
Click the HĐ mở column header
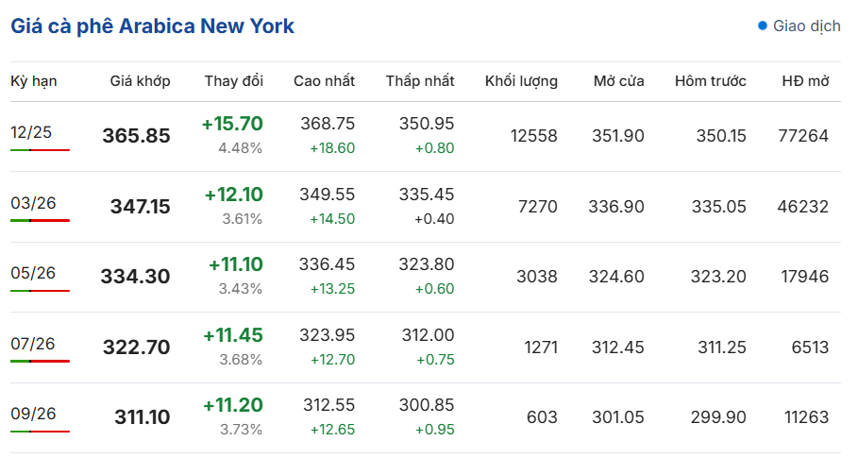tap(805, 81)
